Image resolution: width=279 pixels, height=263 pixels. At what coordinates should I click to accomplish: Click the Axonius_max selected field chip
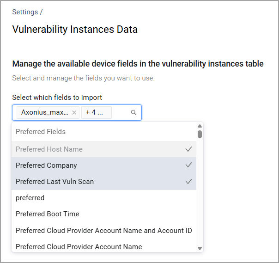pyautogui.click(x=44, y=112)
